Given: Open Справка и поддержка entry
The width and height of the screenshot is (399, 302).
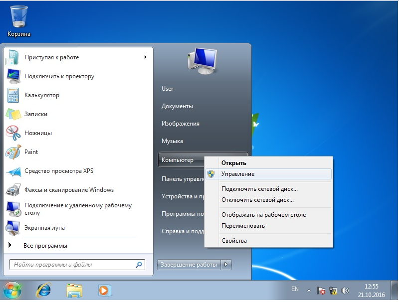Looking at the screenshot, I should click(183, 231).
